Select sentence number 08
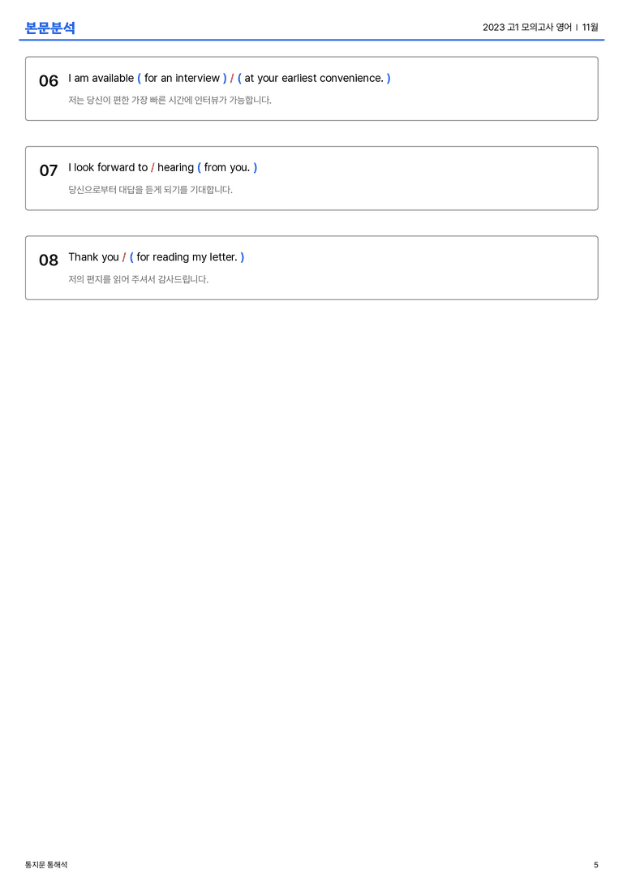The height and width of the screenshot is (882, 623). pos(49,260)
